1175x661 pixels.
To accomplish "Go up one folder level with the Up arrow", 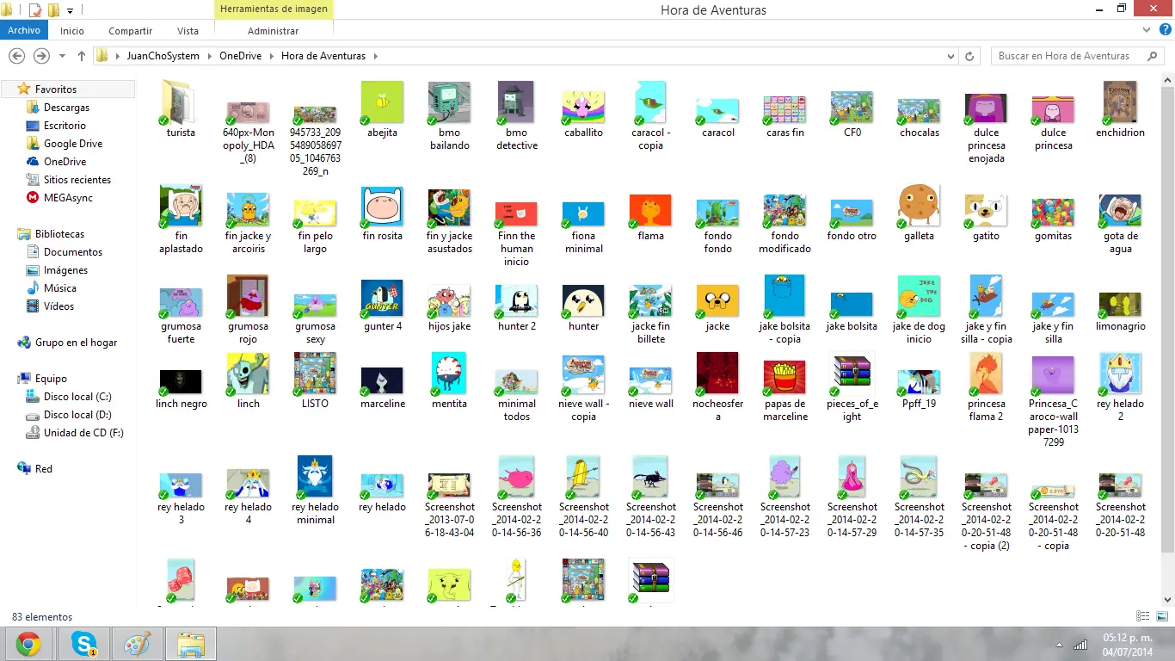I will click(82, 56).
